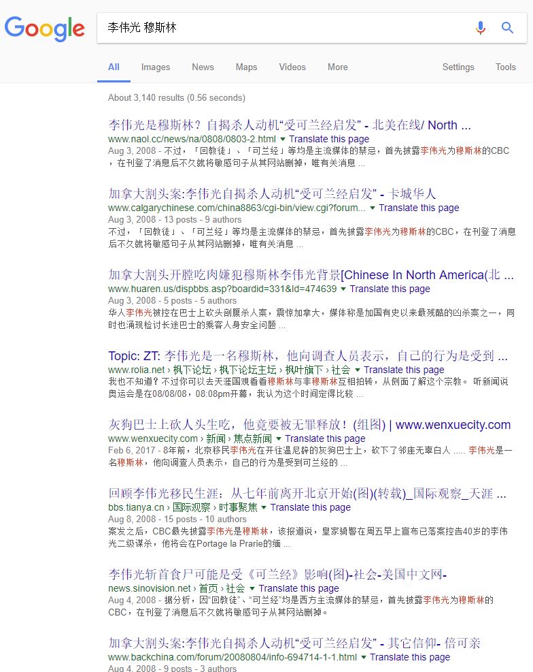Open the rolia.net Topic ZT result

[x=307, y=356]
